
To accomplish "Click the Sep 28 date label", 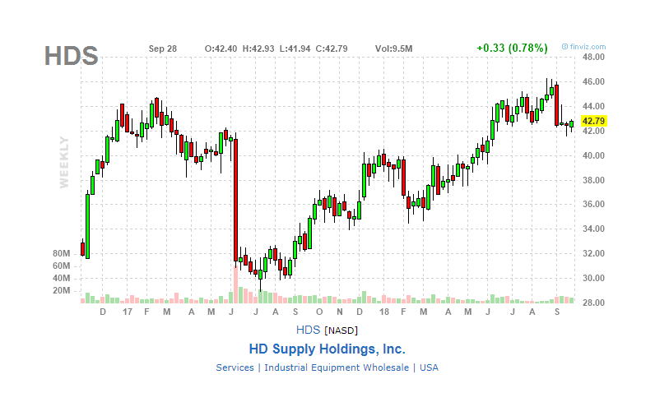I will pyautogui.click(x=162, y=49).
